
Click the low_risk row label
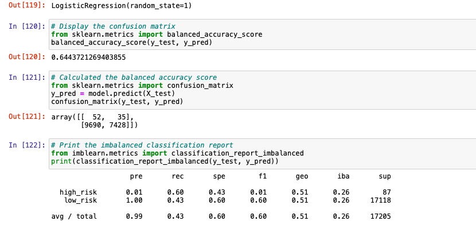coord(80,200)
